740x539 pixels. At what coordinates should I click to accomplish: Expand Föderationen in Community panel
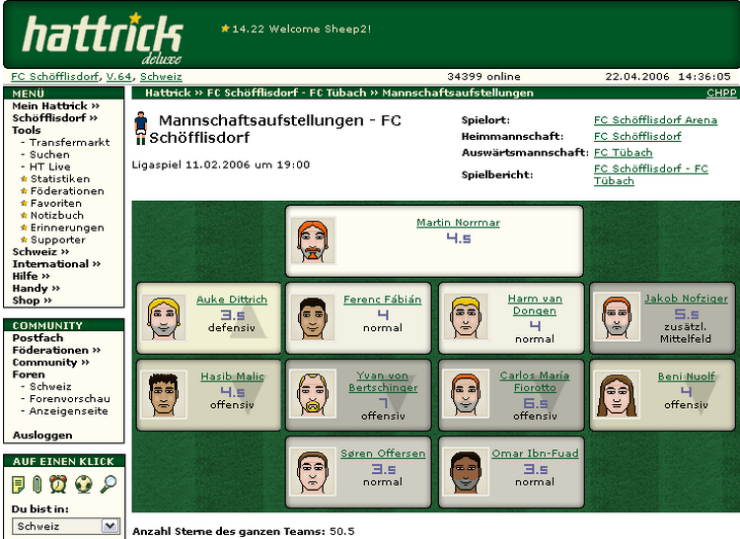coord(56,350)
